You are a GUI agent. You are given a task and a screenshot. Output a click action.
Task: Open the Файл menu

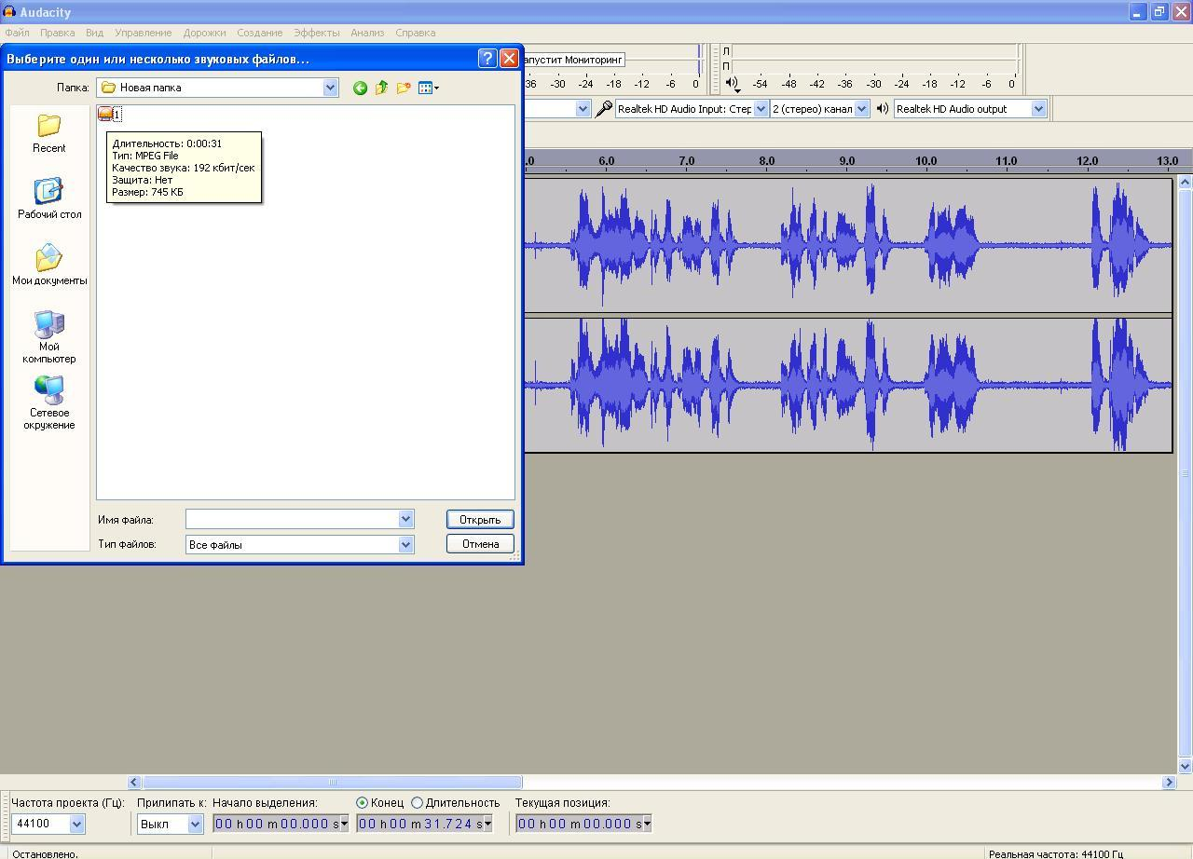pyautogui.click(x=17, y=33)
